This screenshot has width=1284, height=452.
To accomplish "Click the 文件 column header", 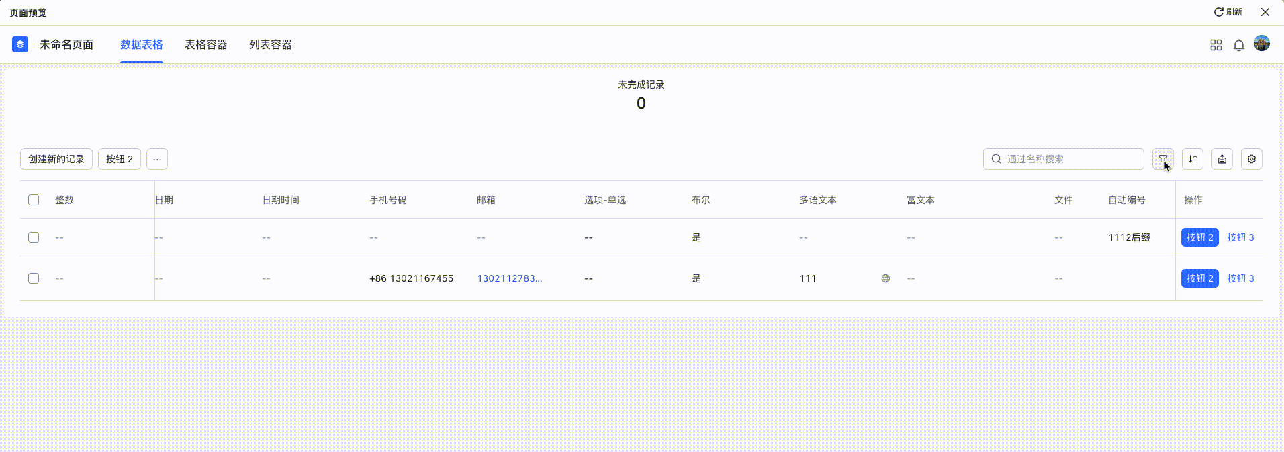I will (x=1064, y=200).
